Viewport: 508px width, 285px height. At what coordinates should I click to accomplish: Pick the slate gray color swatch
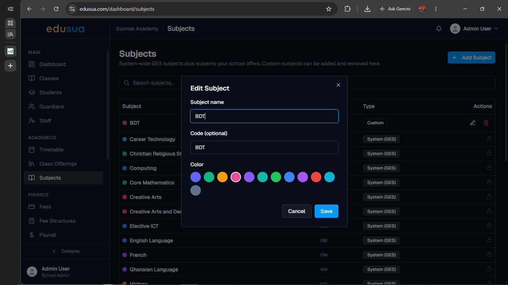click(196, 190)
